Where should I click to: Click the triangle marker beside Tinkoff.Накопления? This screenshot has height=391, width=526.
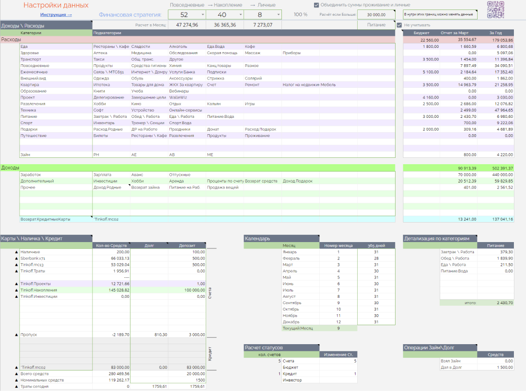tap(16, 290)
